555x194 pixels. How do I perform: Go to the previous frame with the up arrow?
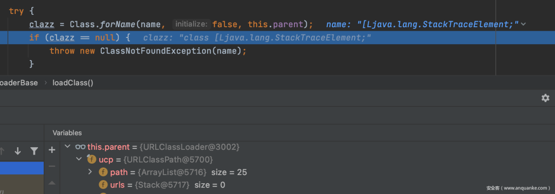(x=2, y=151)
